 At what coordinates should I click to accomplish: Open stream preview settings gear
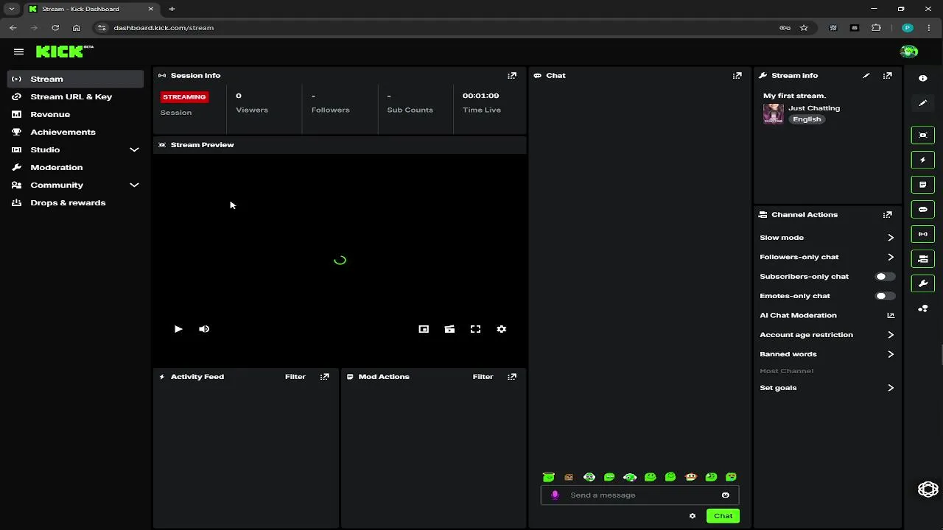point(502,329)
